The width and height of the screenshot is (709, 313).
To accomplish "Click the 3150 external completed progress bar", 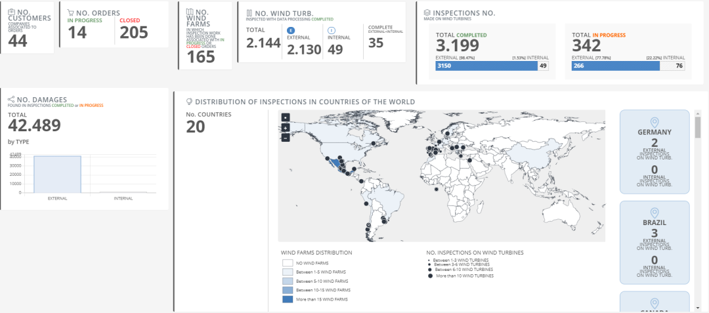I will [x=486, y=66].
